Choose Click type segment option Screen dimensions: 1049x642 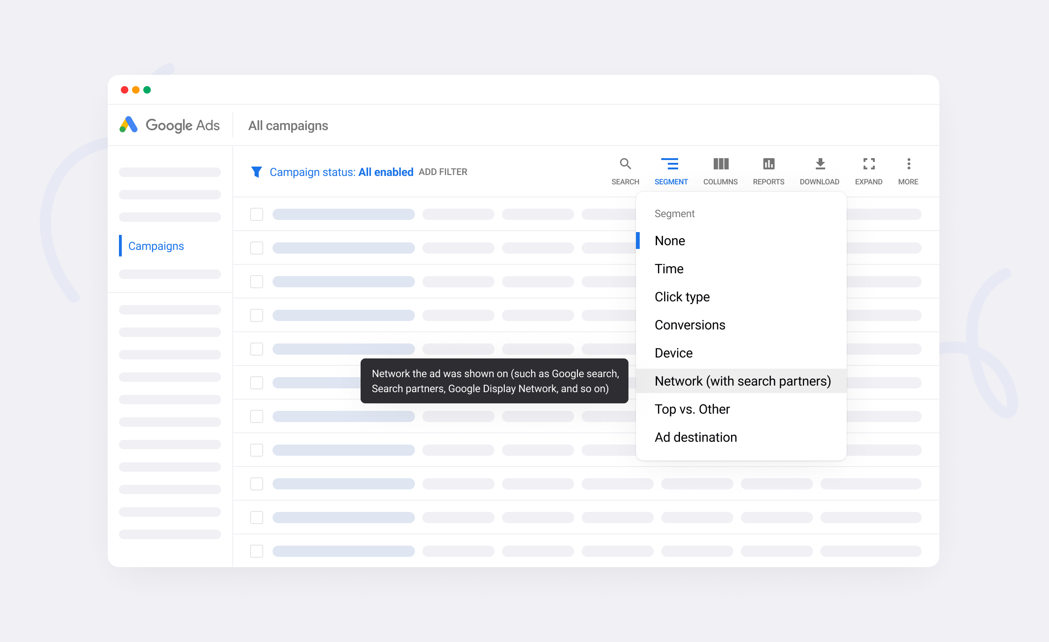coord(682,297)
